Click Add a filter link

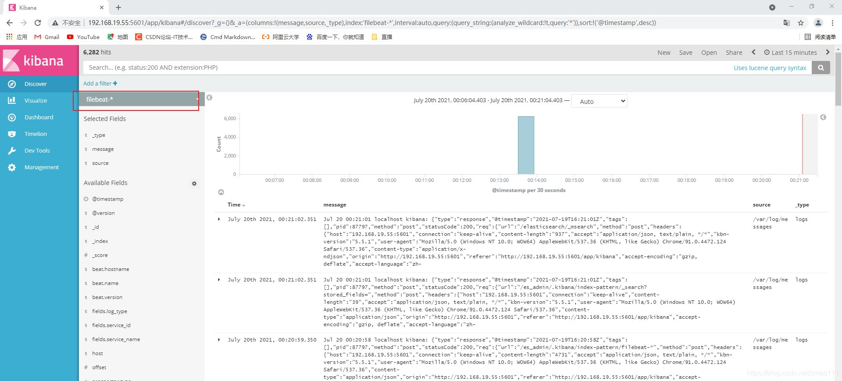[x=100, y=83]
